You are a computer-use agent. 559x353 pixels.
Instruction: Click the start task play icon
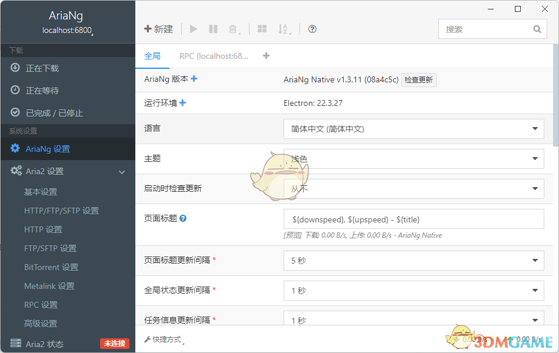194,29
